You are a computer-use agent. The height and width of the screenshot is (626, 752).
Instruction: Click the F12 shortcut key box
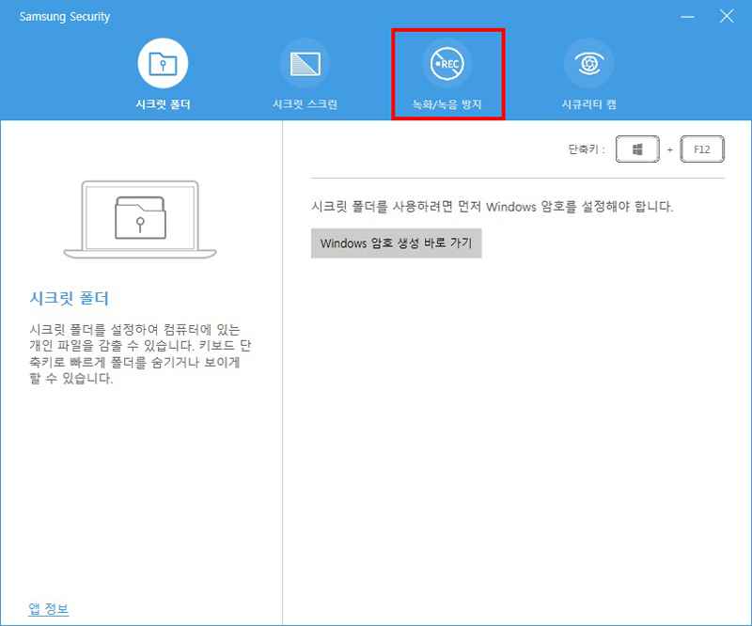click(702, 149)
